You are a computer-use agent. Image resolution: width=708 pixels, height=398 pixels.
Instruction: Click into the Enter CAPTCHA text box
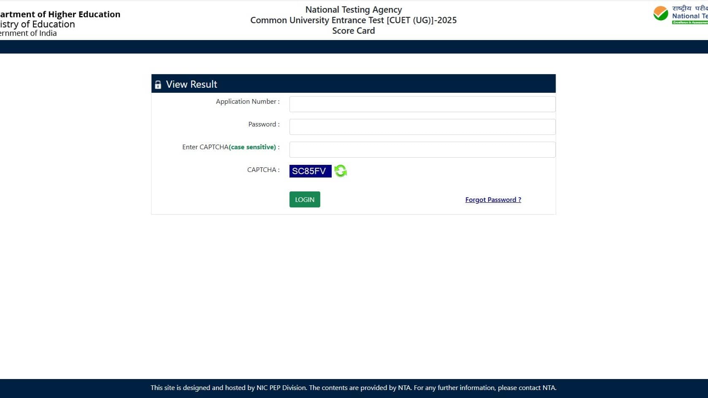click(422, 150)
